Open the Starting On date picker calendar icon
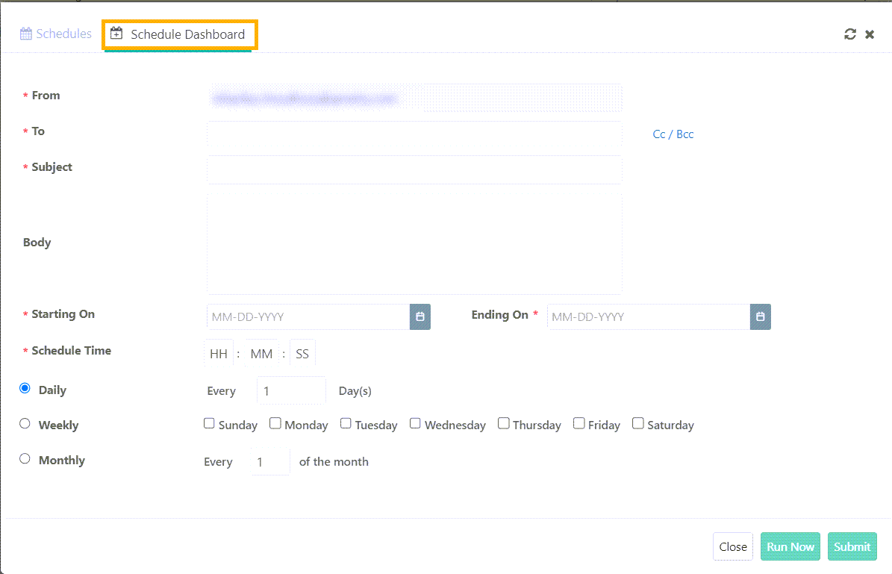Image resolution: width=892 pixels, height=574 pixels. (x=420, y=316)
